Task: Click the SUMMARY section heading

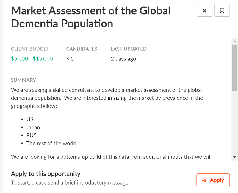Action: tap(24, 80)
